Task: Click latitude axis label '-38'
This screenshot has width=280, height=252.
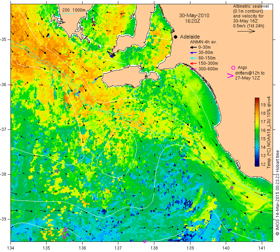Action: coord(3,174)
